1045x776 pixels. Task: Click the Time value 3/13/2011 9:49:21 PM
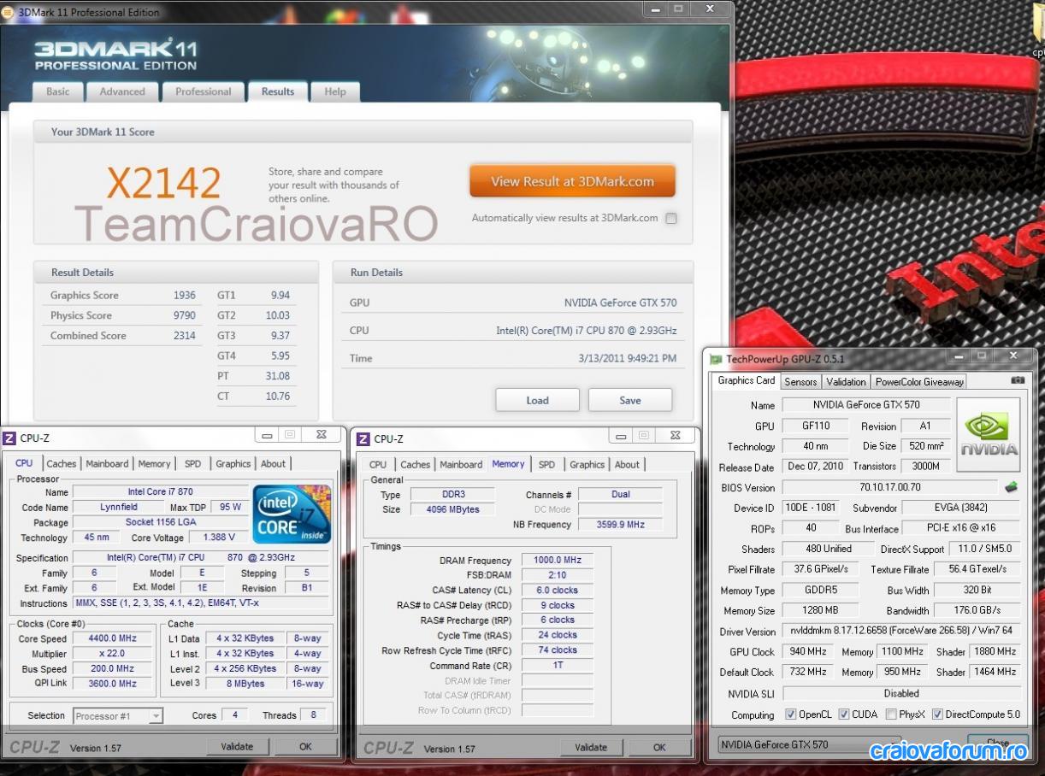point(627,359)
